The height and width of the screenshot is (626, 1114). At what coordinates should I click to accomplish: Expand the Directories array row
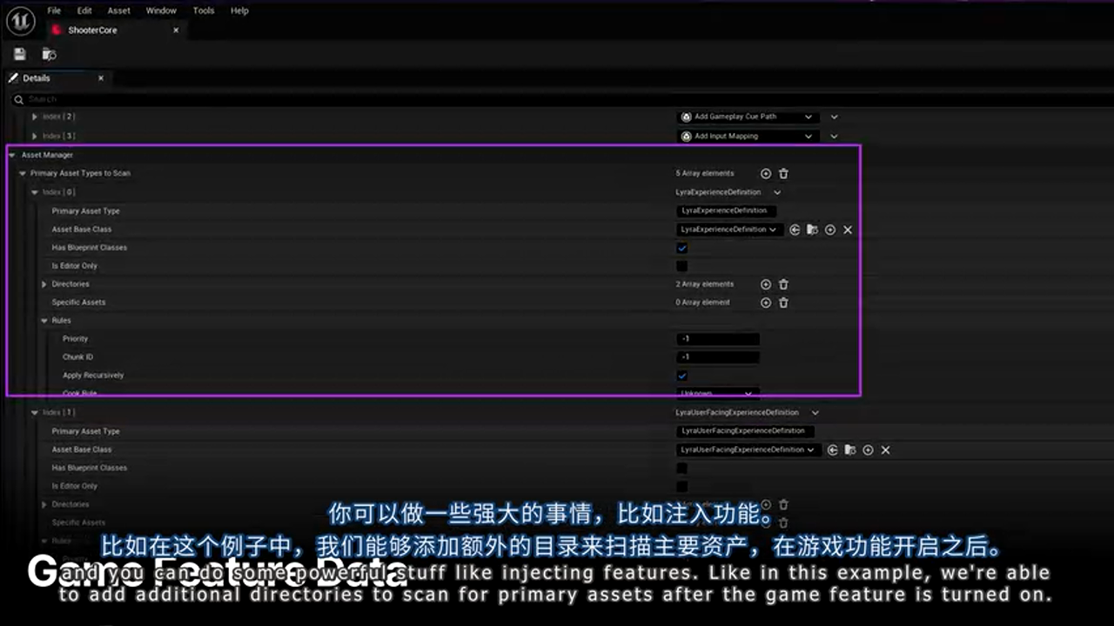[44, 284]
